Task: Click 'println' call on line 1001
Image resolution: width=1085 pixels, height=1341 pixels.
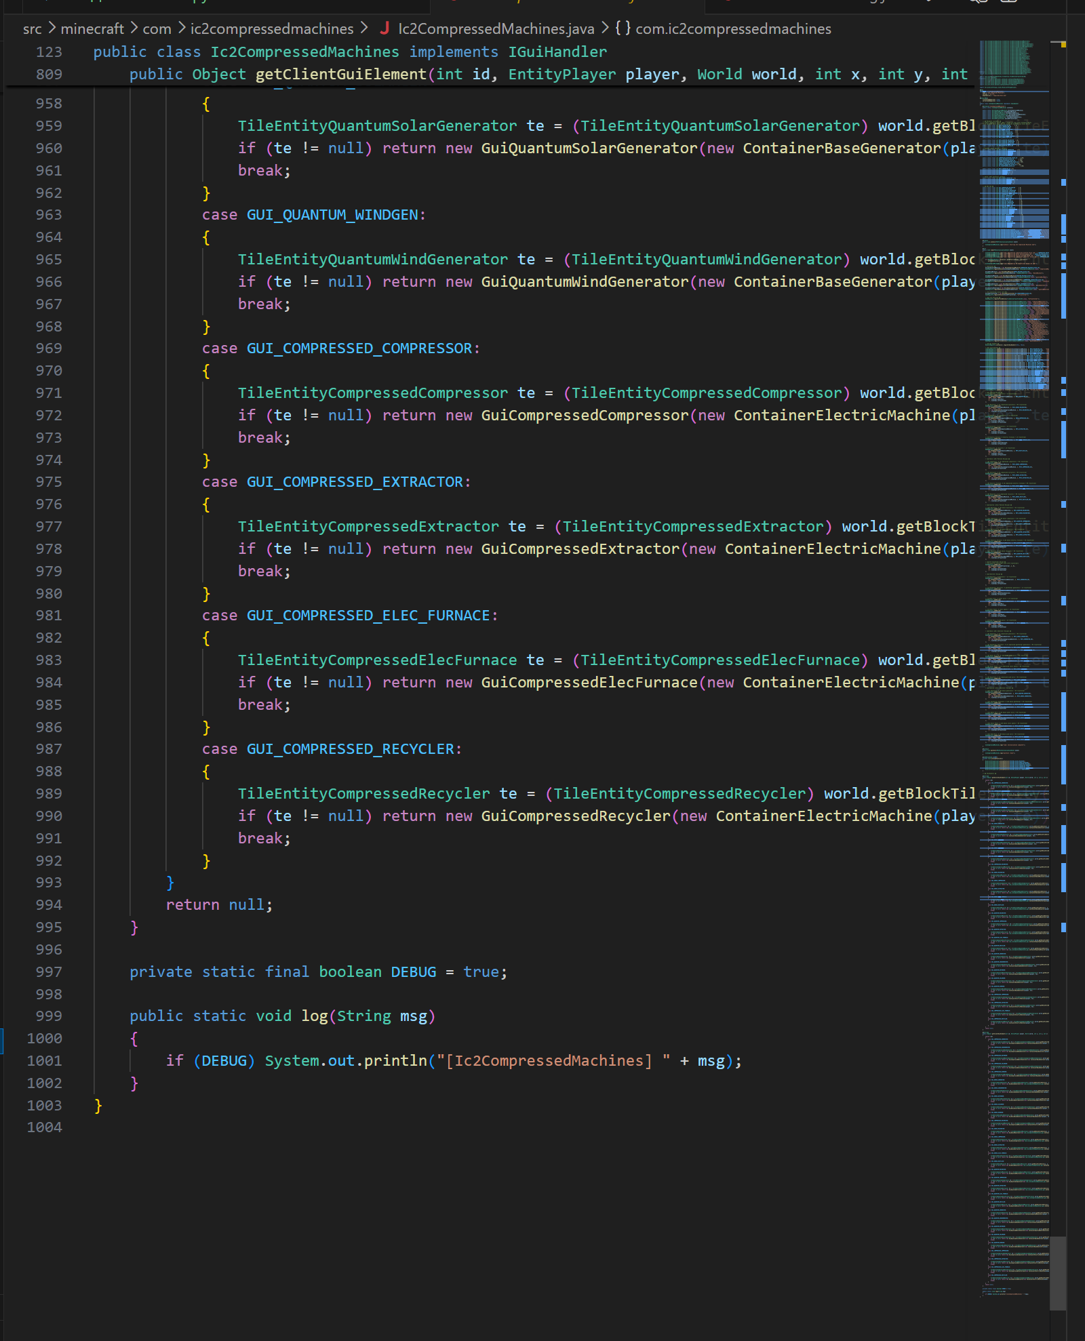Action: click(x=395, y=1061)
